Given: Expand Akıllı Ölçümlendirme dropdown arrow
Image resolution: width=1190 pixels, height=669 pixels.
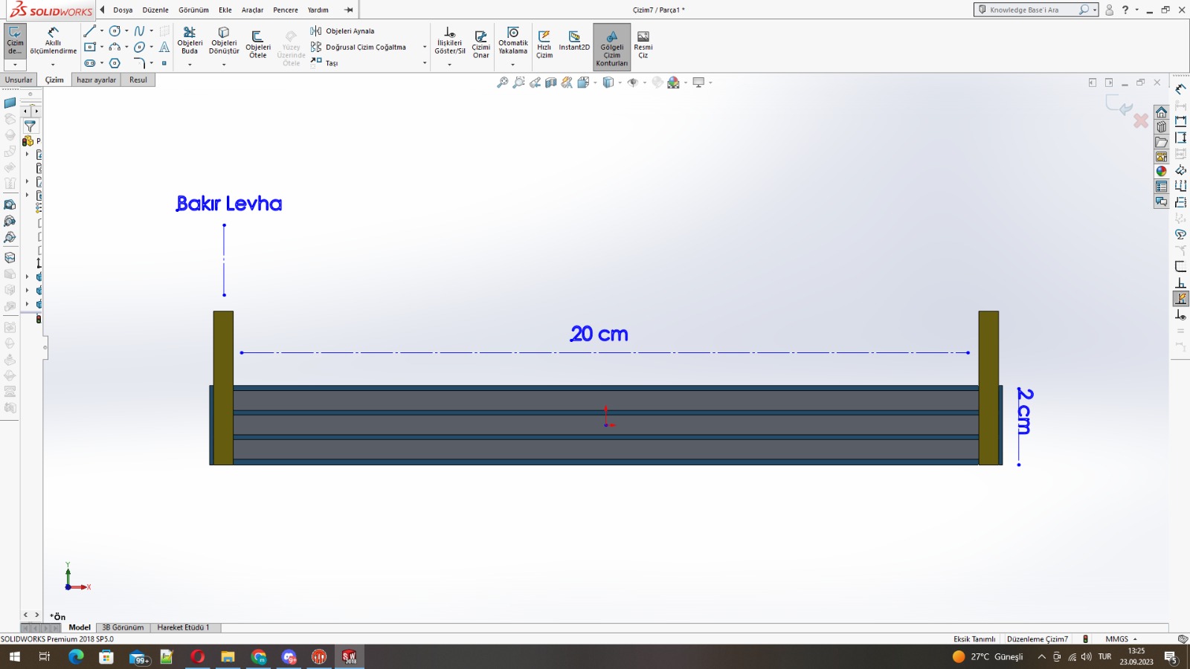Looking at the screenshot, I should (x=54, y=65).
